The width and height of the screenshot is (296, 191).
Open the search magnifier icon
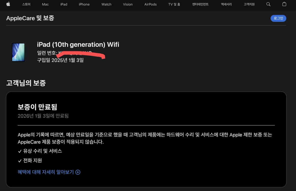pyautogui.click(x=268, y=4)
